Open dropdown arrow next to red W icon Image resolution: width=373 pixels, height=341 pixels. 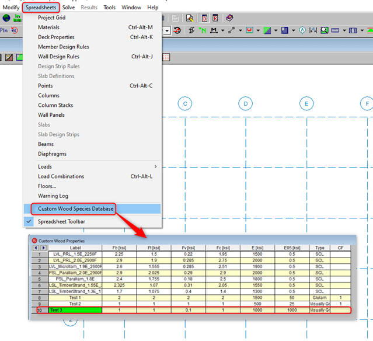(x=257, y=30)
